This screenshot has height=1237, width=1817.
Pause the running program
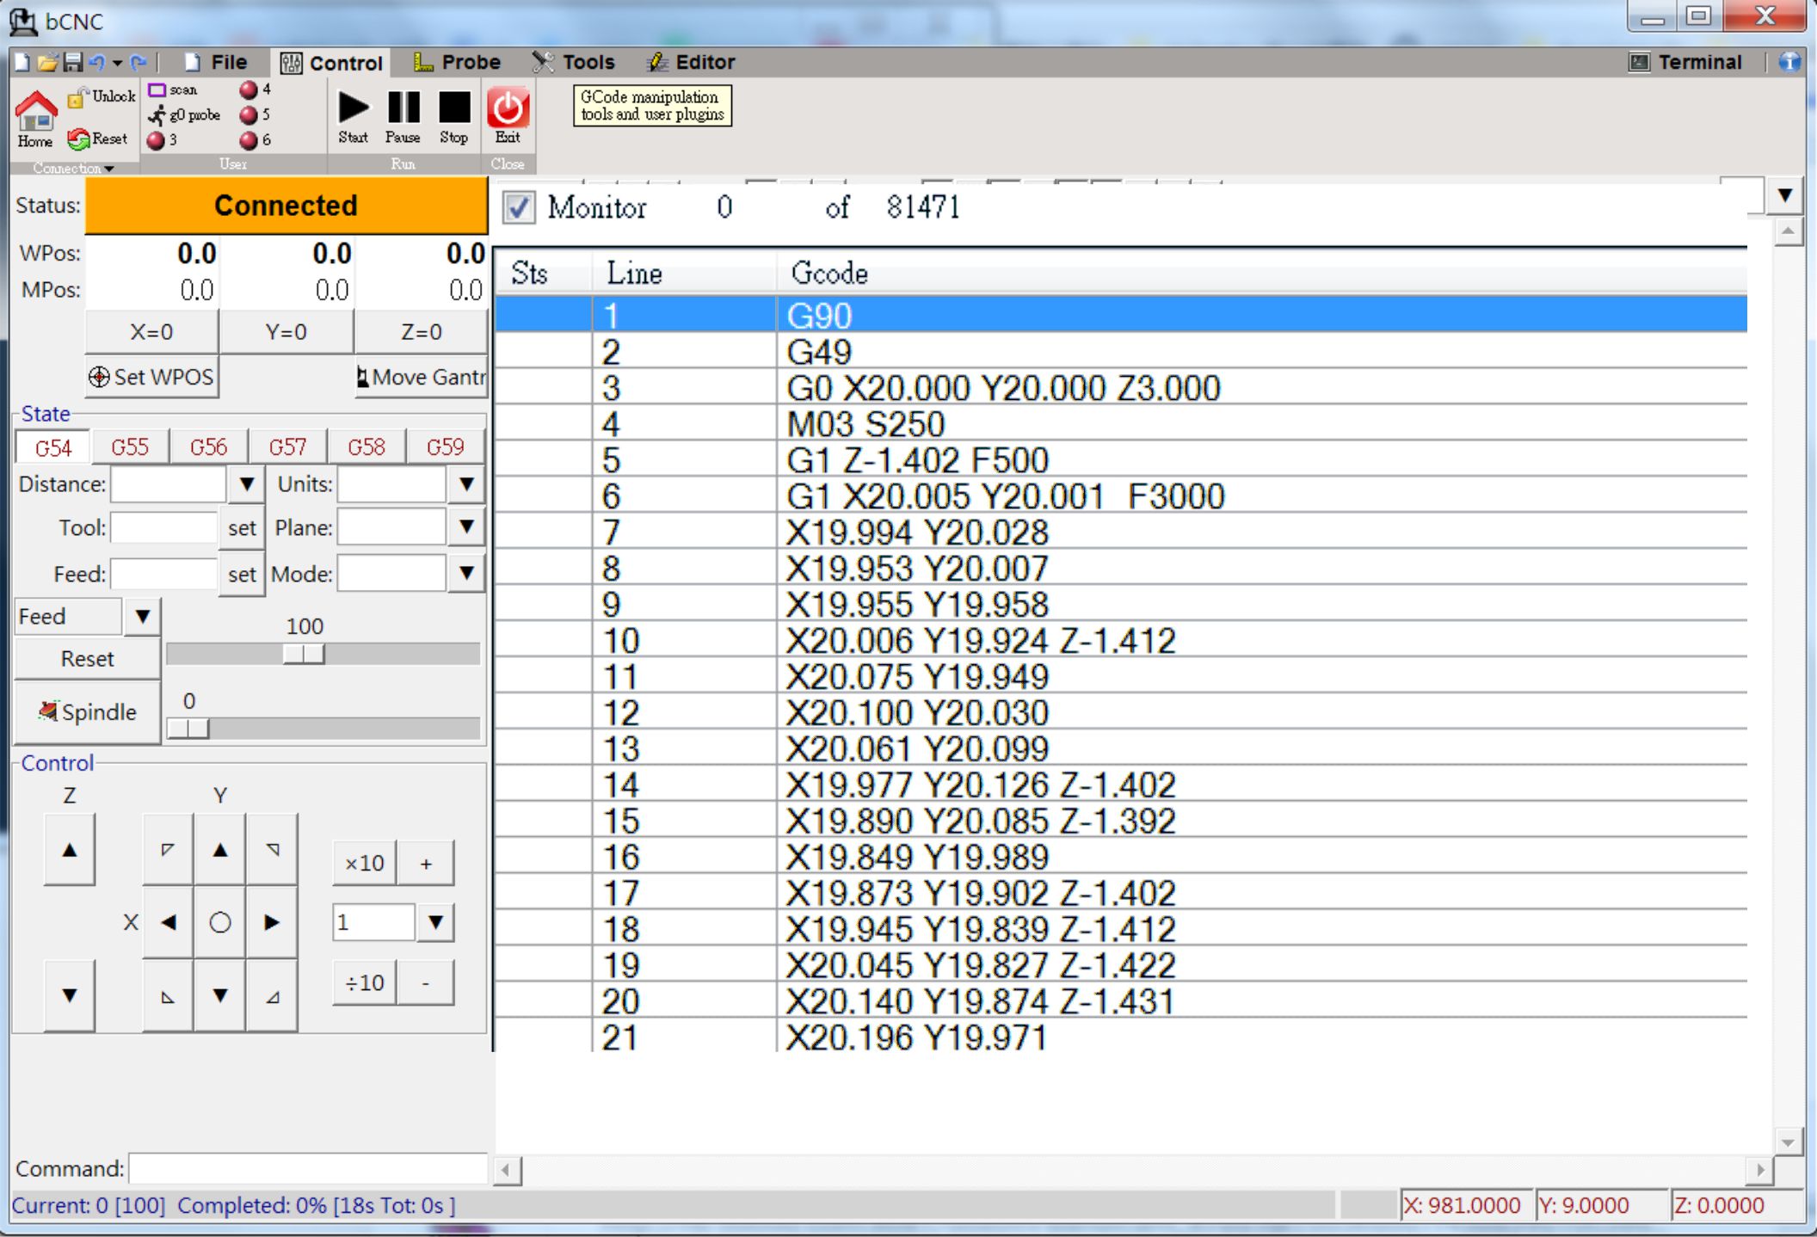(403, 117)
